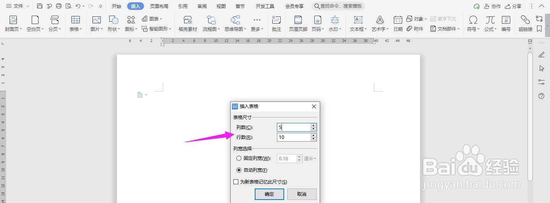Click the Icons (图标) library icon
The width and height of the screenshot is (550, 203).
pyautogui.click(x=131, y=20)
